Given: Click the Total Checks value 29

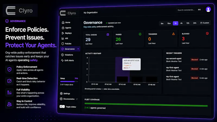Looking at the screenshot, I should point(88,40).
